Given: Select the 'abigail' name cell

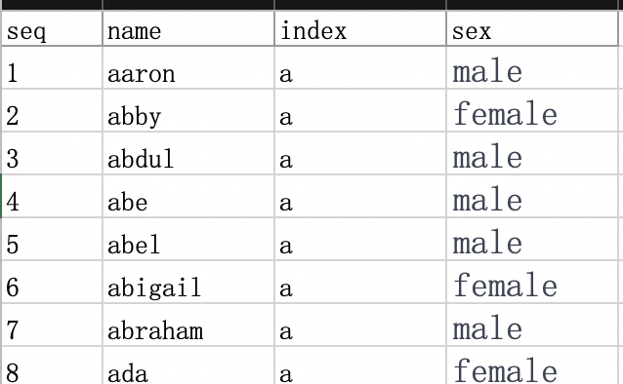Looking at the screenshot, I should click(x=188, y=282).
